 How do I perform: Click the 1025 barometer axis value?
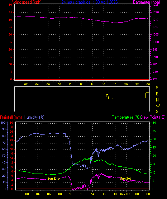156,5
